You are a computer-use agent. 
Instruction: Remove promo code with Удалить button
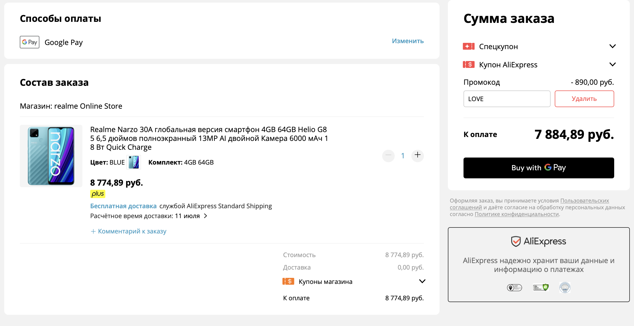[584, 99]
